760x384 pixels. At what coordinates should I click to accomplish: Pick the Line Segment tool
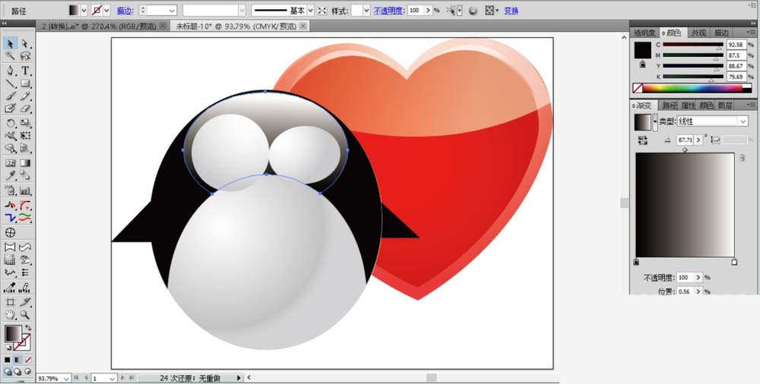coord(10,83)
